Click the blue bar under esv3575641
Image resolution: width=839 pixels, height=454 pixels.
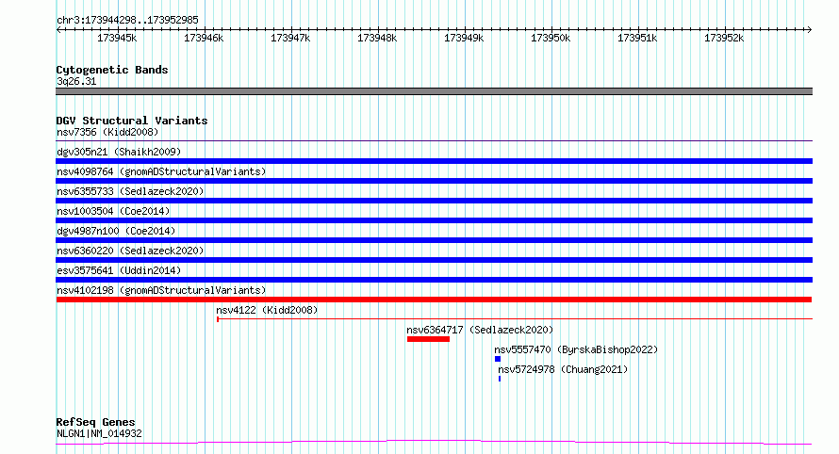tap(434, 280)
